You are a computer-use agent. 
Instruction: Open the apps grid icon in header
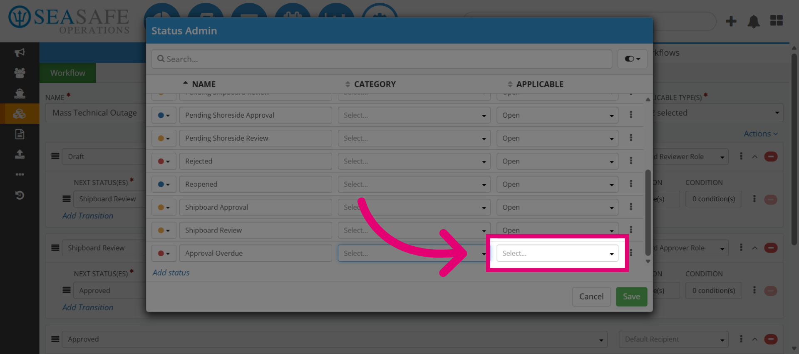(x=777, y=20)
